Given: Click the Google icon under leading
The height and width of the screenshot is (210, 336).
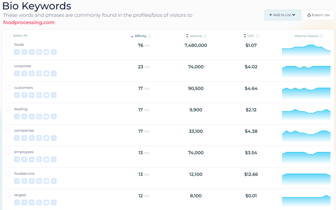Looking at the screenshot, I should pyautogui.click(x=39, y=116).
